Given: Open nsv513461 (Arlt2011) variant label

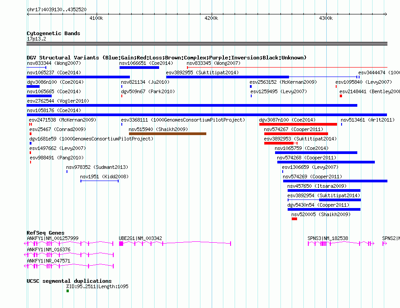Looking at the screenshot, I should coord(368,120).
